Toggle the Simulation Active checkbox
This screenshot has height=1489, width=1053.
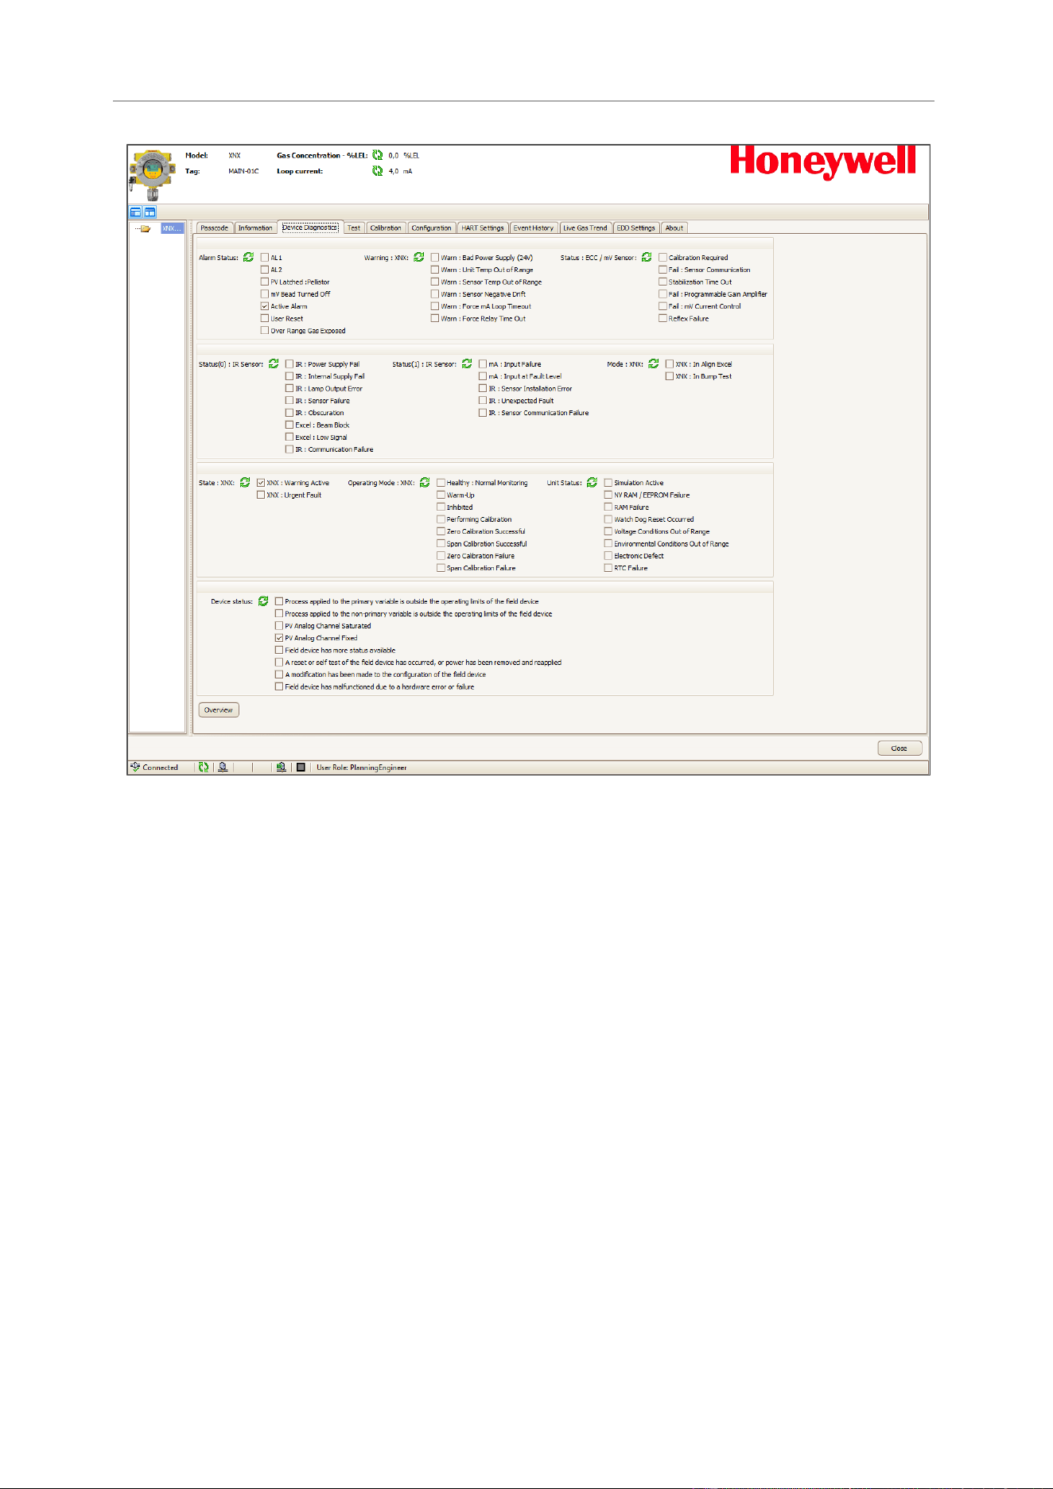(608, 483)
